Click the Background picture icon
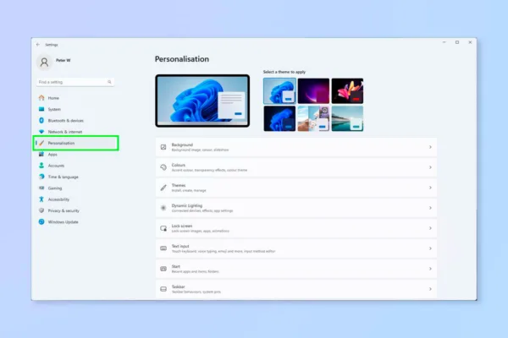 (x=163, y=147)
